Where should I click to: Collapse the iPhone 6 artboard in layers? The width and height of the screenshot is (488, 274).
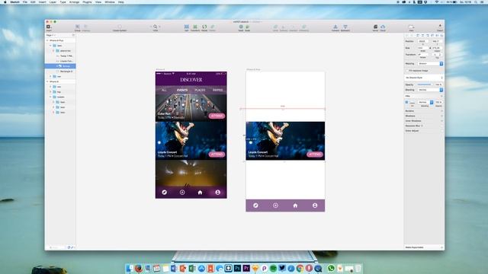pyautogui.click(x=47, y=81)
